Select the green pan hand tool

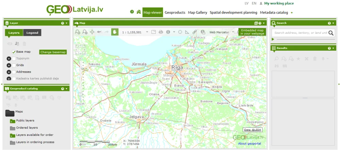(115, 32)
